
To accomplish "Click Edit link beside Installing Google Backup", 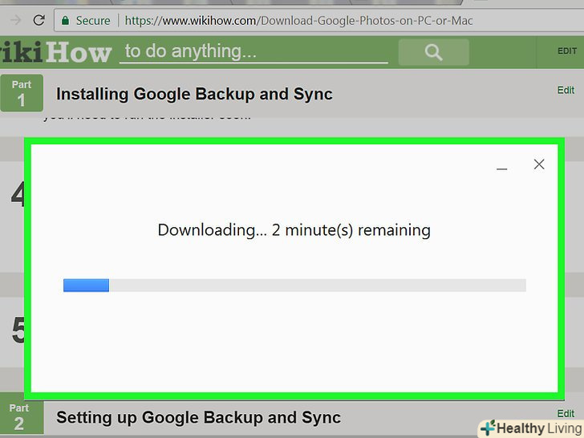I will coord(566,90).
